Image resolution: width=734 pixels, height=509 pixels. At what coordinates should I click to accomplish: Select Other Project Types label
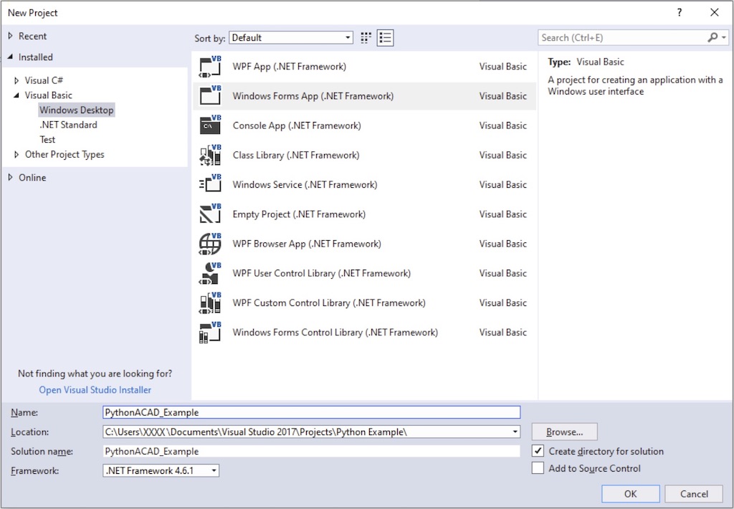click(65, 155)
